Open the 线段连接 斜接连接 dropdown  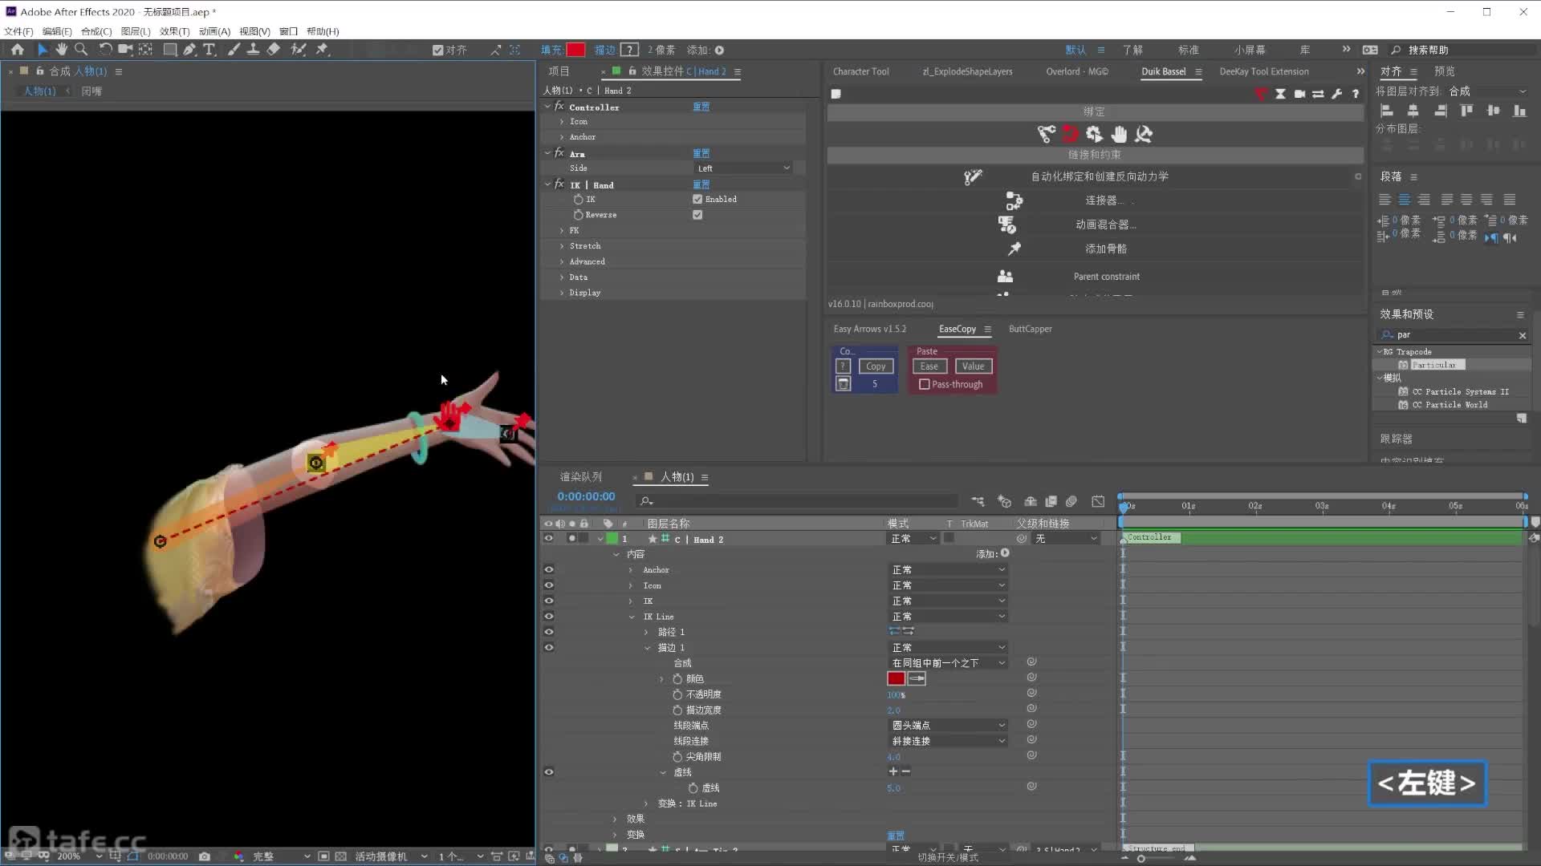click(x=948, y=741)
